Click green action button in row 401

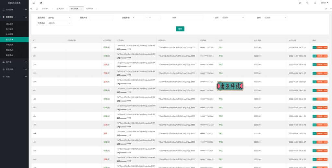pyautogui.click(x=314, y=90)
